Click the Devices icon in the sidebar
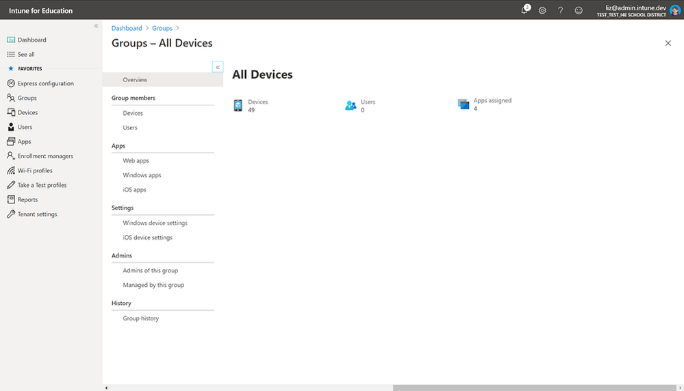This screenshot has height=391, width=684. pyautogui.click(x=11, y=112)
